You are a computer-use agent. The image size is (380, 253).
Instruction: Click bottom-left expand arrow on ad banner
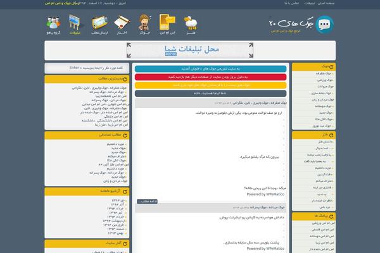[x=129, y=56]
